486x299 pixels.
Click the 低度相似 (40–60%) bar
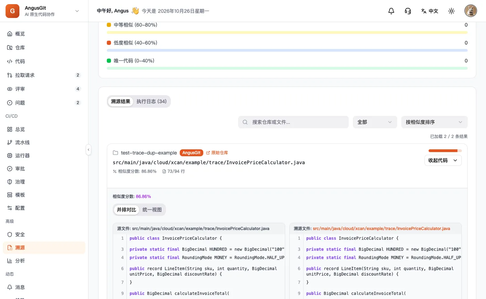pyautogui.click(x=287, y=50)
